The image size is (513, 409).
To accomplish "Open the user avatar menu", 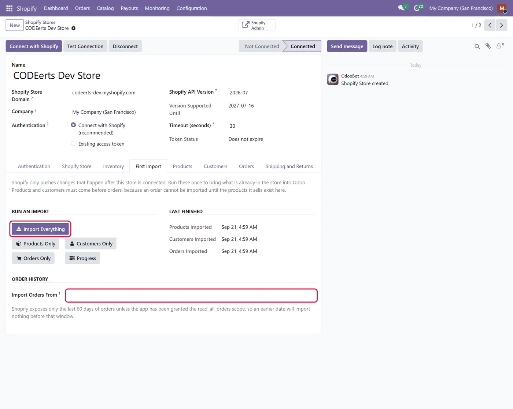I will click(x=502, y=8).
